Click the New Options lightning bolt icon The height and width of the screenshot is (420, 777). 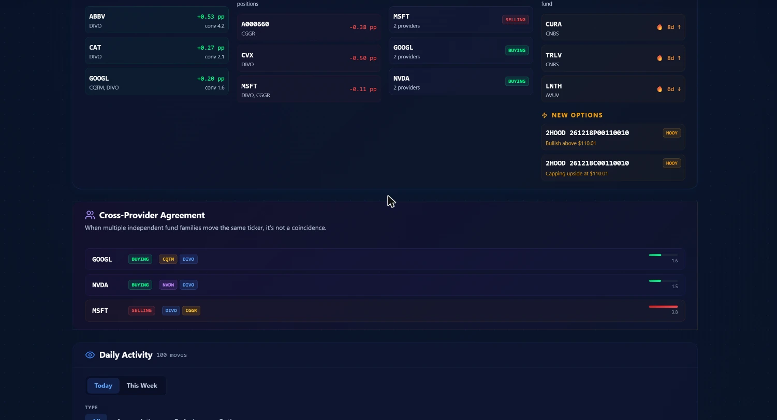tap(545, 115)
